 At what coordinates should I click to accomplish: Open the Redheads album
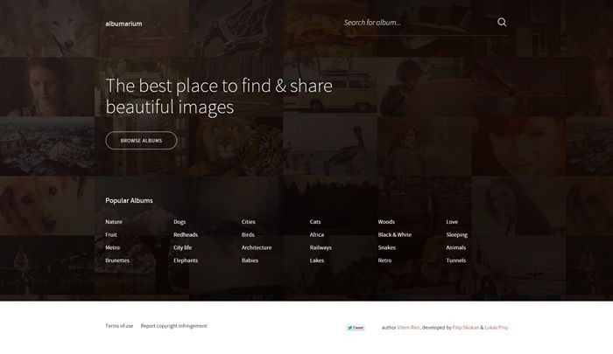[x=186, y=235]
